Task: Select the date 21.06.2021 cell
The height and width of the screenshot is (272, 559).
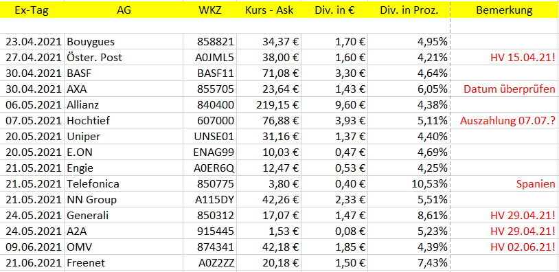Action: (x=32, y=263)
